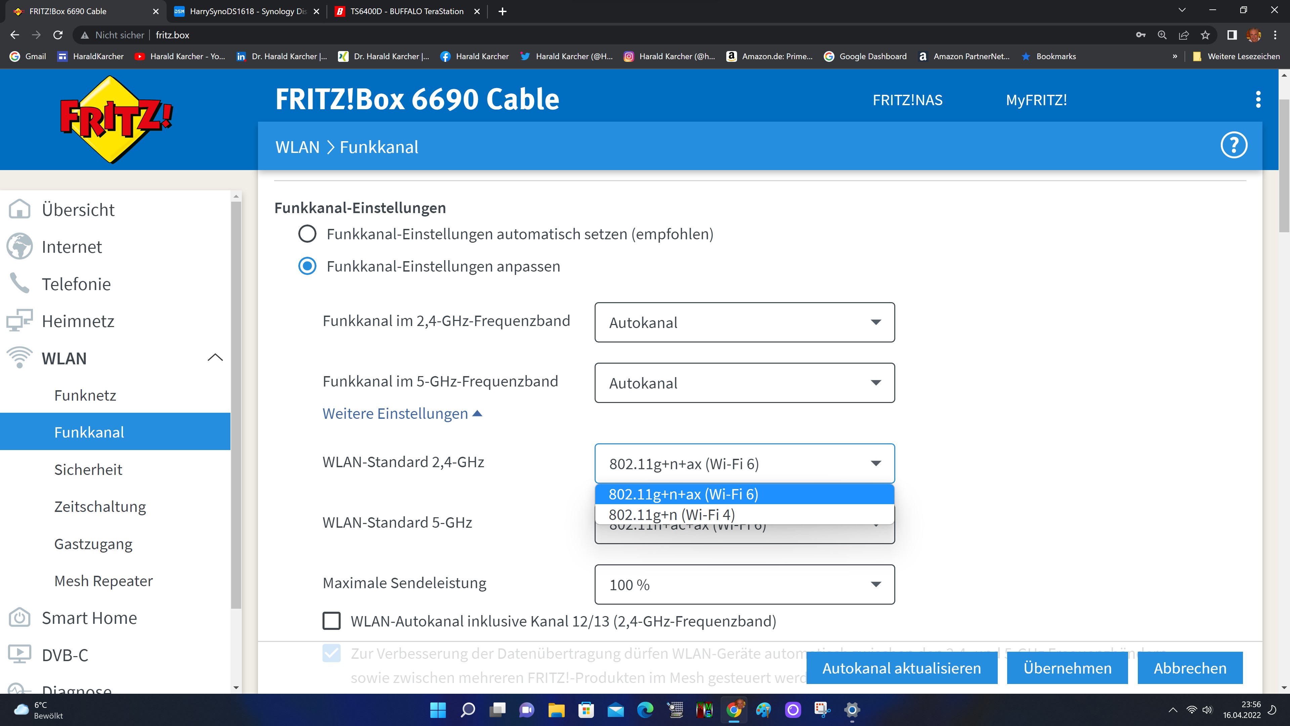This screenshot has height=726, width=1290.
Task: Open Heimnetz network item in sidebar
Action: tap(19, 321)
